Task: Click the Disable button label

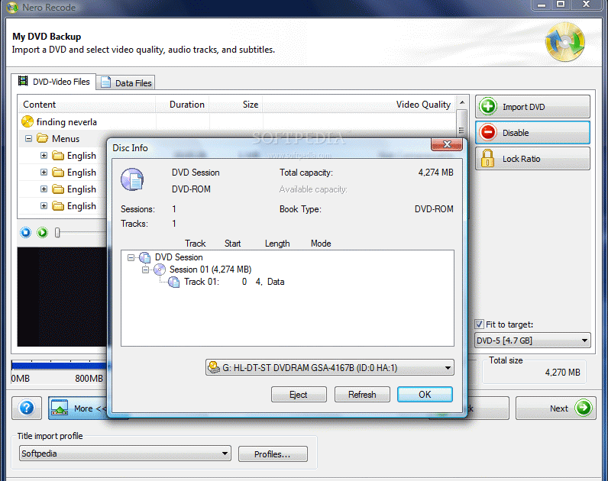Action: coord(516,133)
